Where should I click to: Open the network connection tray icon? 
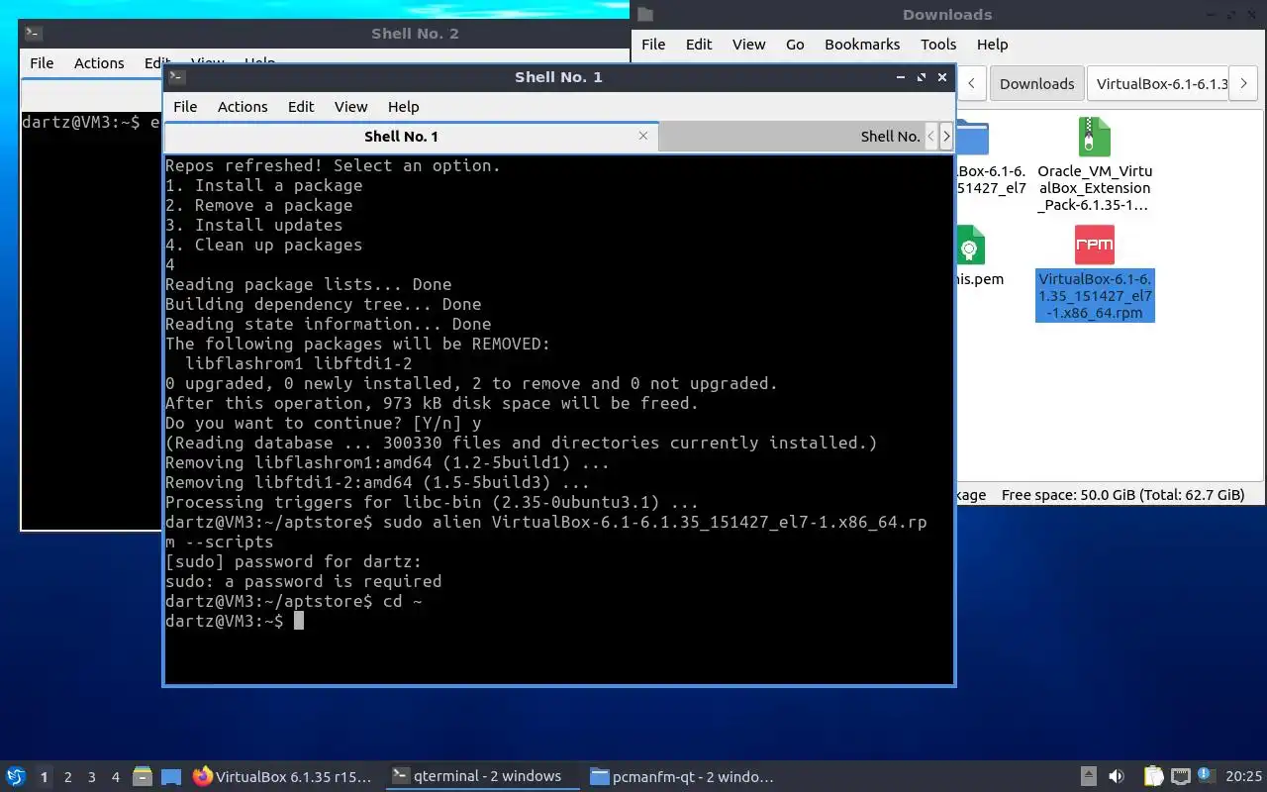point(1181,777)
